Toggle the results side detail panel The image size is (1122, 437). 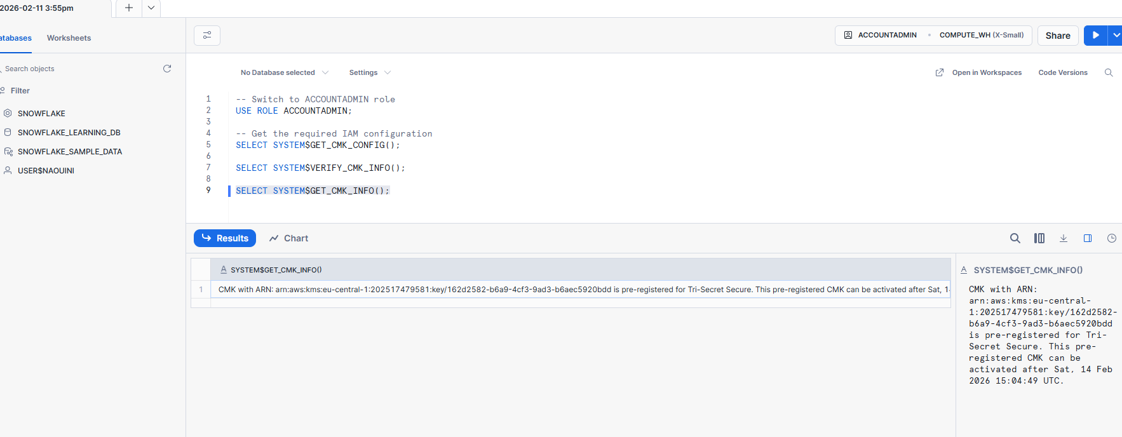click(1088, 238)
